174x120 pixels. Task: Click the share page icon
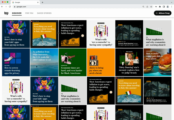[147, 7]
